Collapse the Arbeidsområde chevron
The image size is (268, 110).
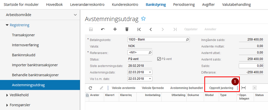[75, 15]
